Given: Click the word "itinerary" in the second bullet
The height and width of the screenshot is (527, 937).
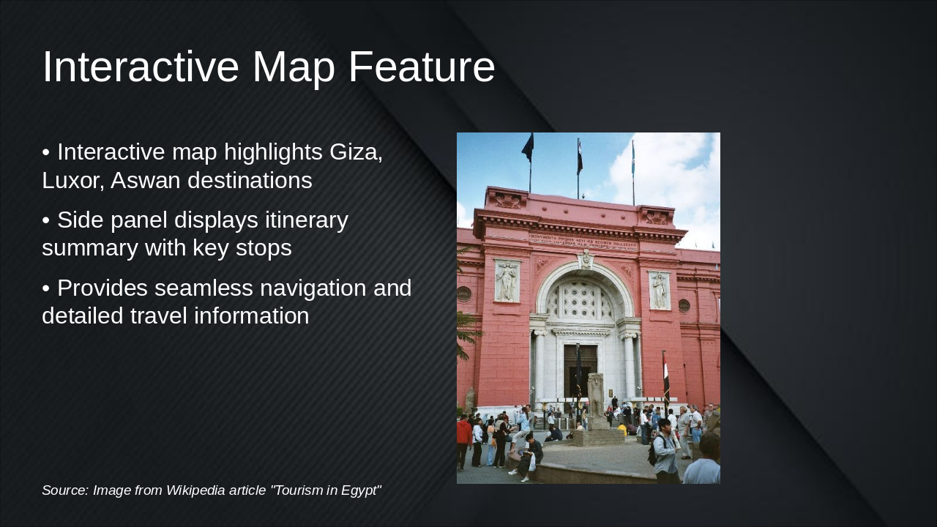Looking at the screenshot, I should click(x=306, y=220).
